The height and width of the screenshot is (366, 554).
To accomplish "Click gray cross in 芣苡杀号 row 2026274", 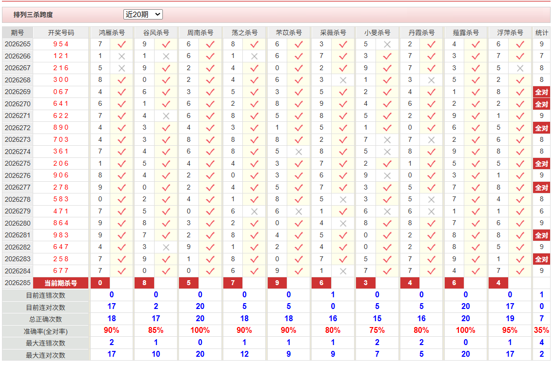I will tap(299, 152).
